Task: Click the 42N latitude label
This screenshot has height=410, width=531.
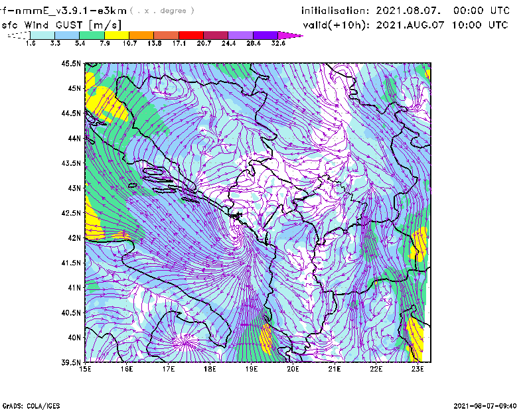Action: pyautogui.click(x=74, y=238)
